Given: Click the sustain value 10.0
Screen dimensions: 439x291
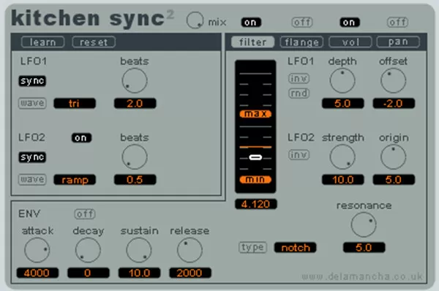Looking at the screenshot, I should tap(140, 273).
